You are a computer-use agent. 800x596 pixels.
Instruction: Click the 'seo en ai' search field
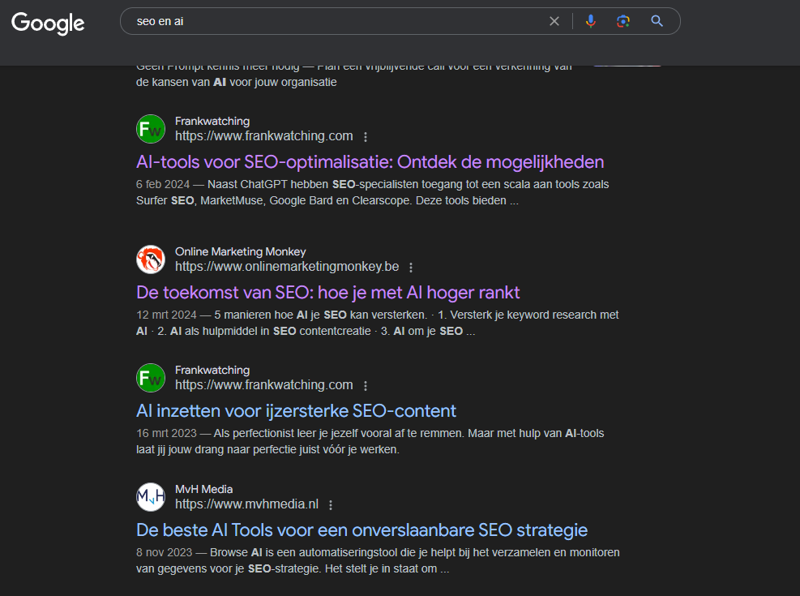[x=332, y=21]
